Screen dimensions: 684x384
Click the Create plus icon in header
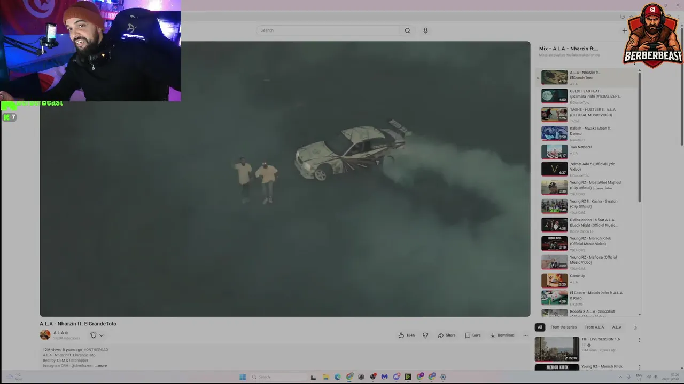(625, 30)
